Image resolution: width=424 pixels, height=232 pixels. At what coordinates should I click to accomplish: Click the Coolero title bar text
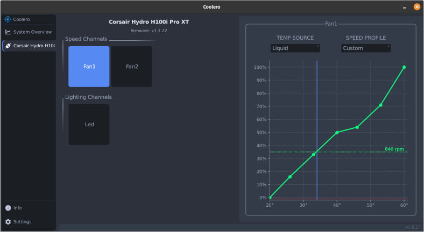[x=211, y=7]
